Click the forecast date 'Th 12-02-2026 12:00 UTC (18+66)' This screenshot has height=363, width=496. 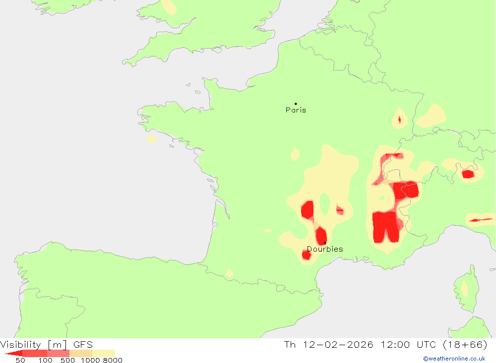pos(385,344)
